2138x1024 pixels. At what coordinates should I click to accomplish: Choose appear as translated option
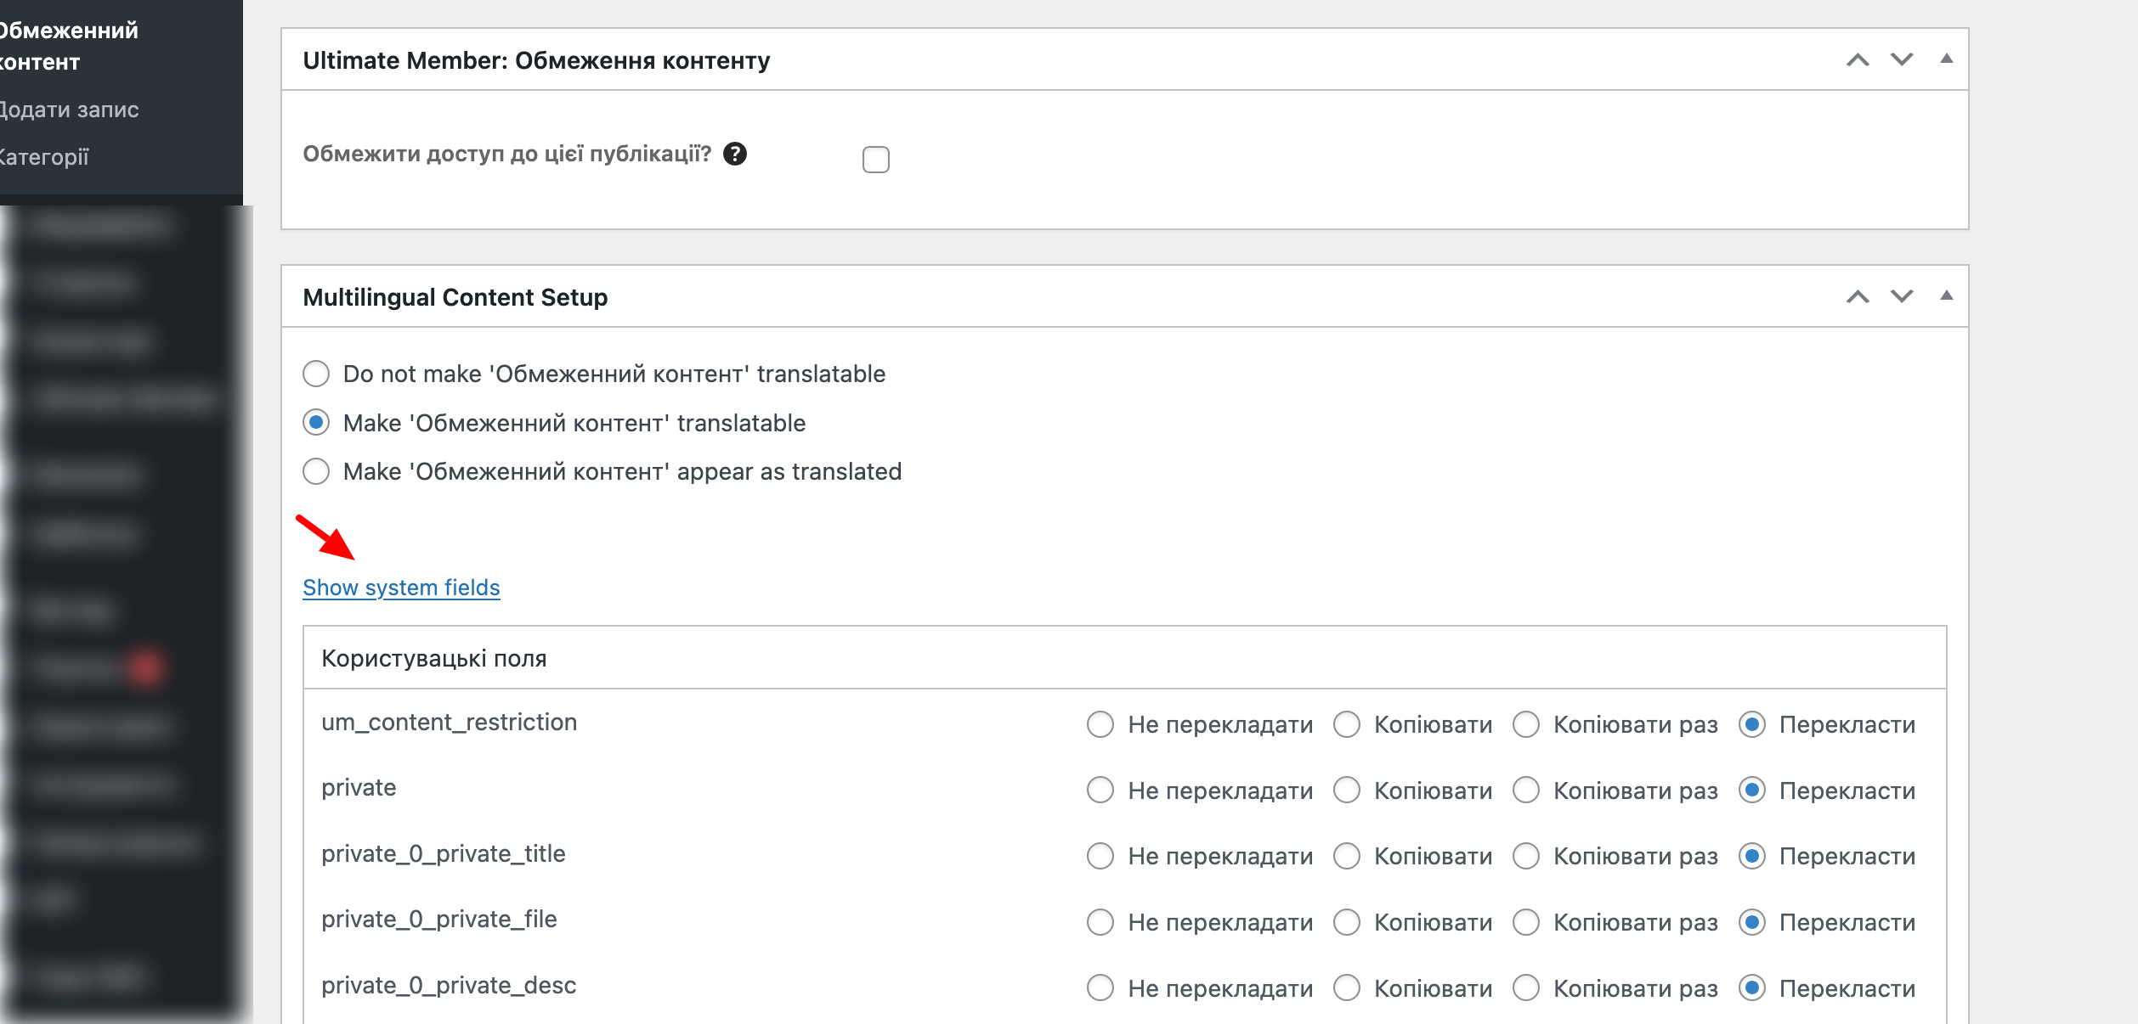tap(316, 471)
